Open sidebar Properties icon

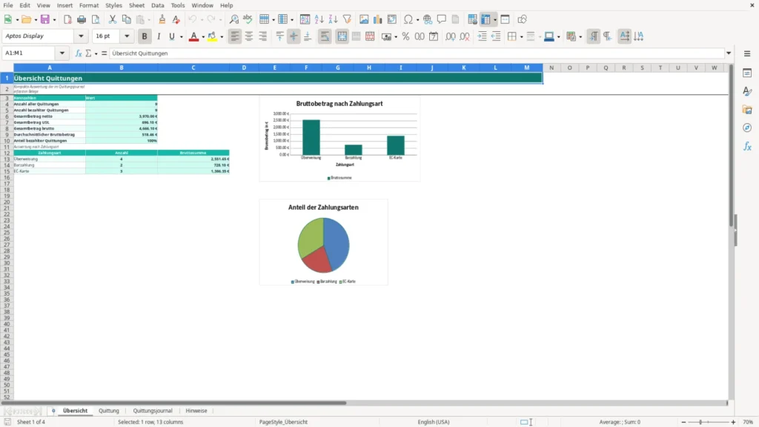point(747,73)
